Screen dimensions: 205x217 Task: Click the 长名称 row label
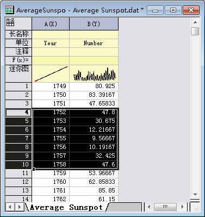coord(18,34)
